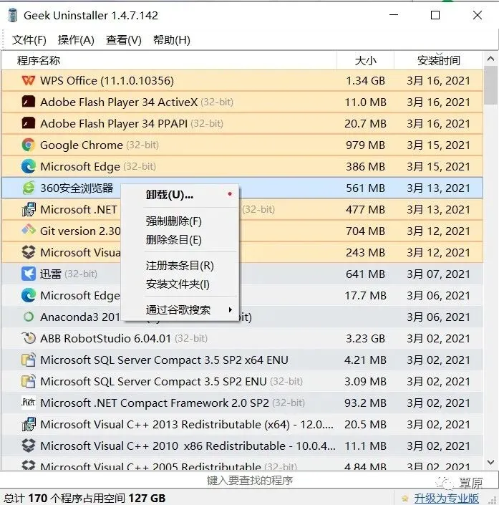Click the SQL Server Compact x64 ENU icon

click(x=29, y=360)
